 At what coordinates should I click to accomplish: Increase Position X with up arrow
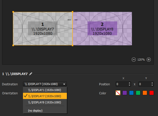[129, 83]
